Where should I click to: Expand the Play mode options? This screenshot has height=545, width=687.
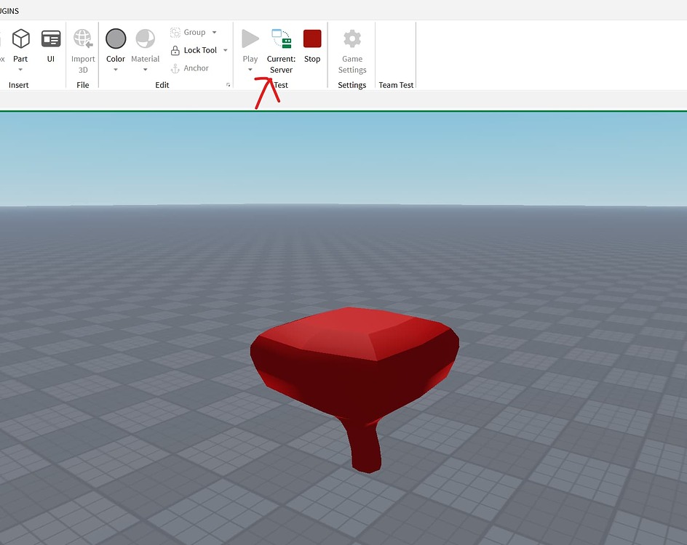[250, 70]
